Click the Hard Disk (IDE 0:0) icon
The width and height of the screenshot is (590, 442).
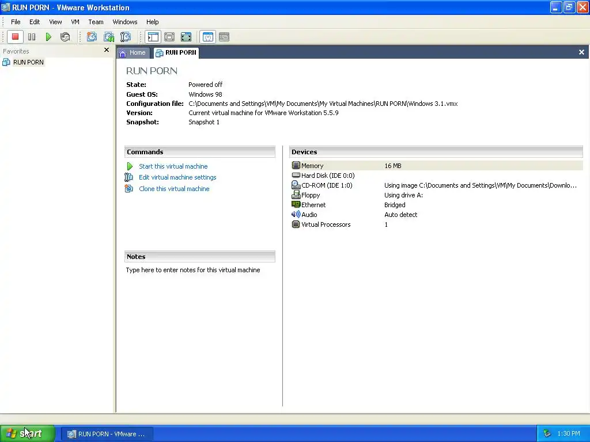click(296, 175)
